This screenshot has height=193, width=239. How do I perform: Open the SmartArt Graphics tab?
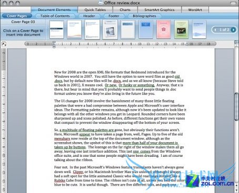tap(160, 10)
